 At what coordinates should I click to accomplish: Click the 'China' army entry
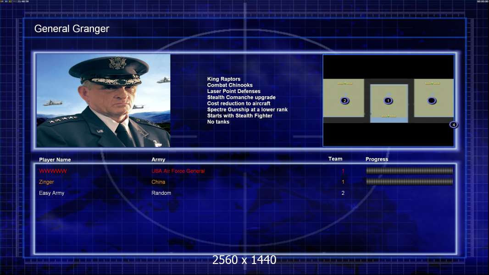(158, 182)
